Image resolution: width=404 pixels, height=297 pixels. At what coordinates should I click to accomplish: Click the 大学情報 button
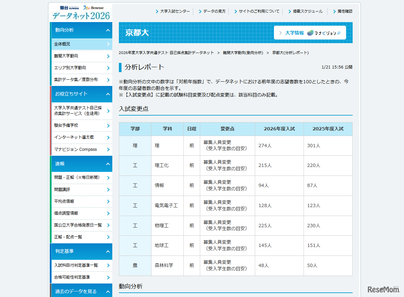click(295, 33)
